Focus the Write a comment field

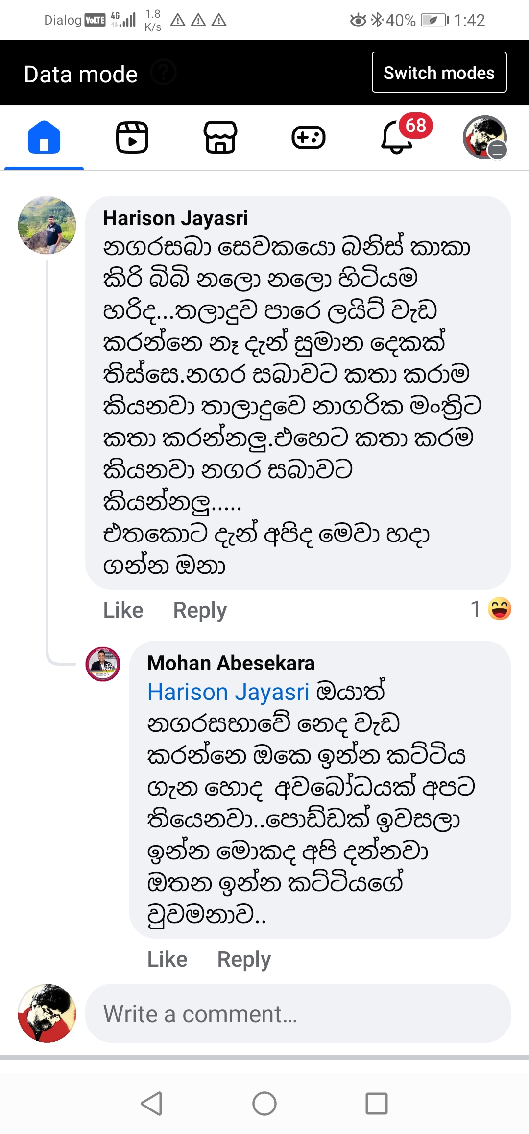[298, 1014]
